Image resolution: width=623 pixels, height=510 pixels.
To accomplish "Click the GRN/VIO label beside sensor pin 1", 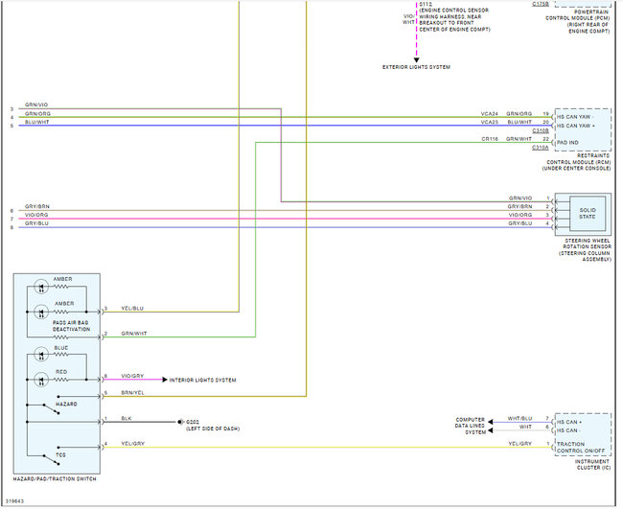I will tap(520, 197).
